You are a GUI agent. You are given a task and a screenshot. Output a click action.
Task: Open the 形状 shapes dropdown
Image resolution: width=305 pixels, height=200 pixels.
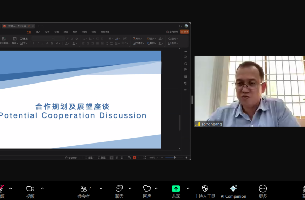tap(138, 39)
